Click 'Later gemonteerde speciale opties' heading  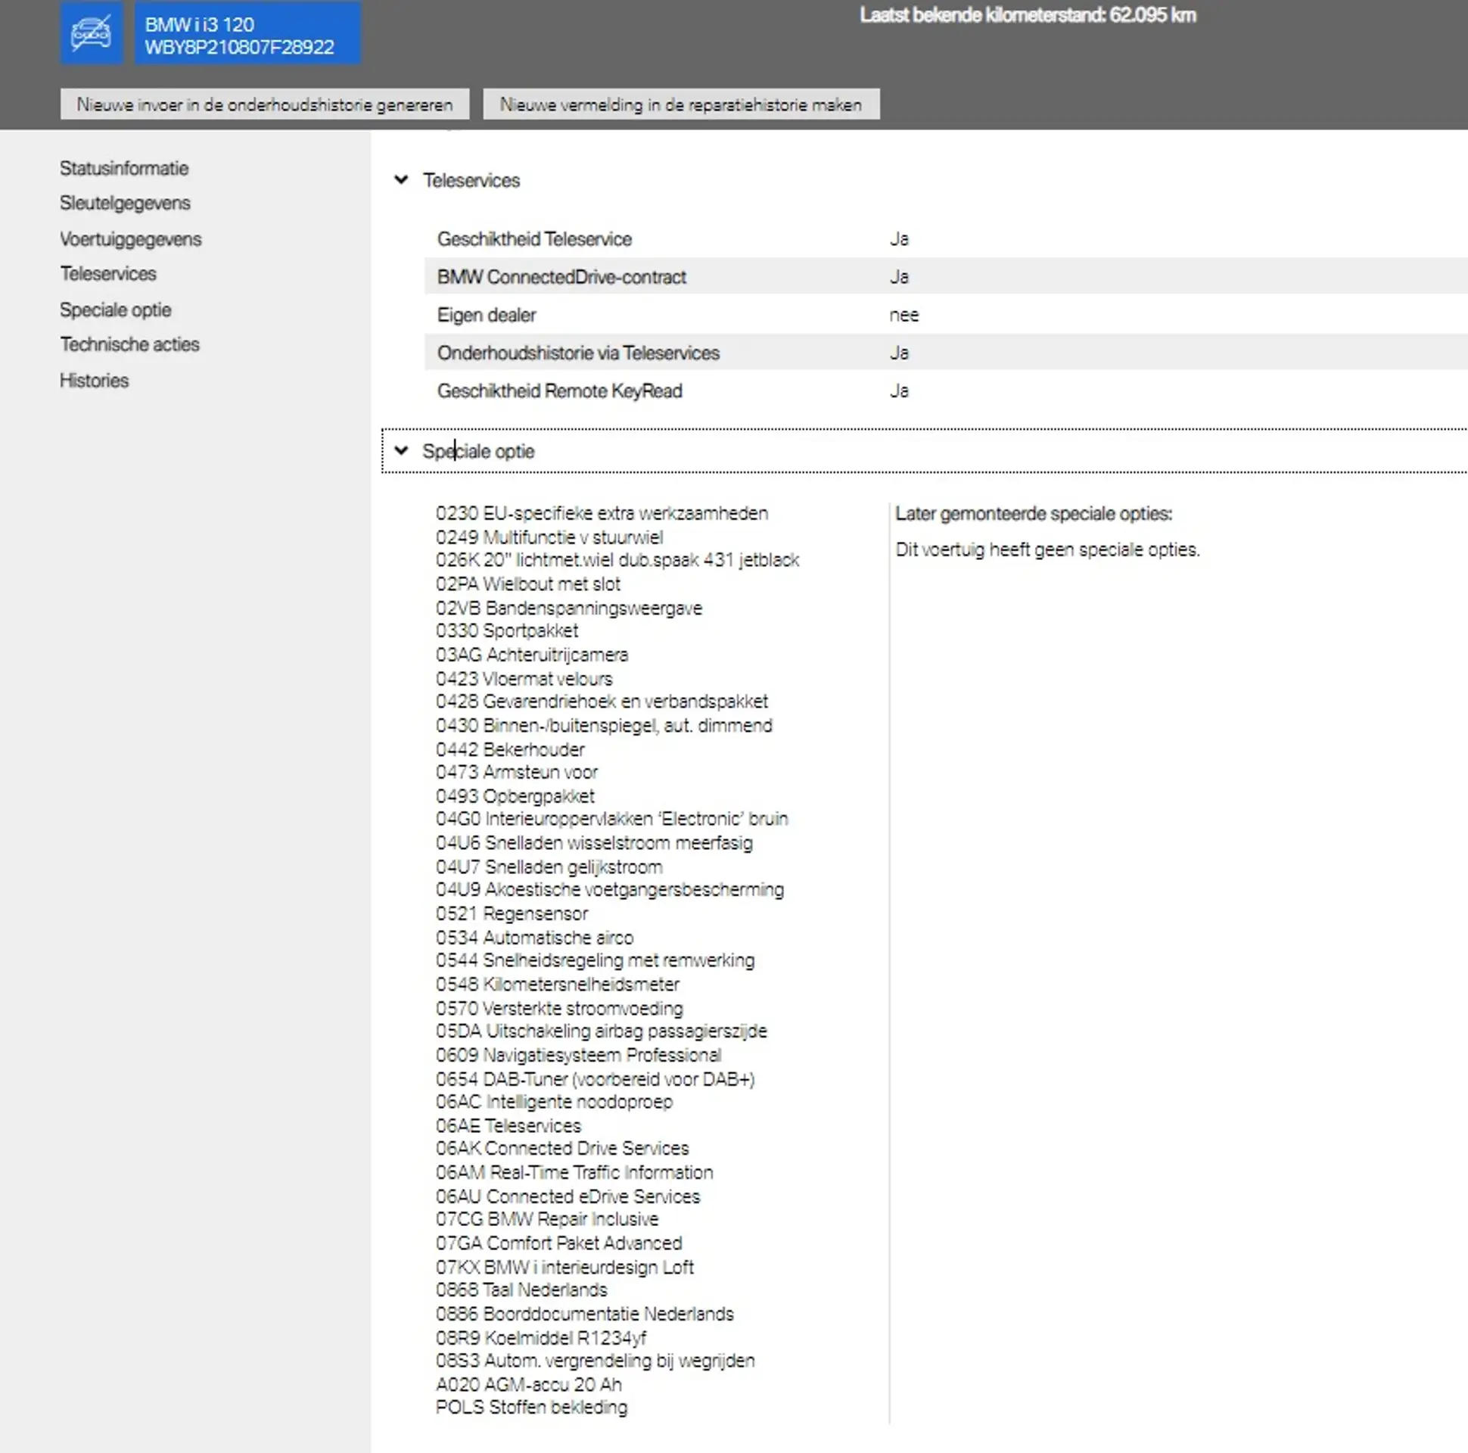[1034, 514]
